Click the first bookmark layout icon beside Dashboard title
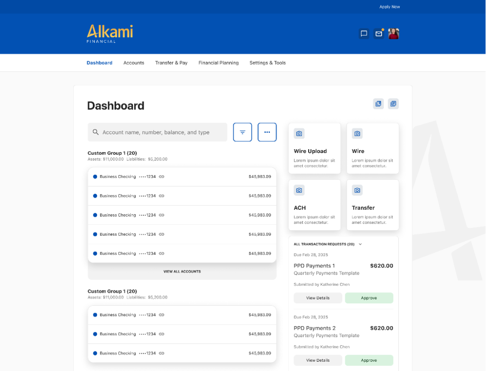 (378, 104)
